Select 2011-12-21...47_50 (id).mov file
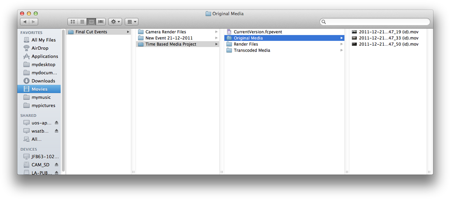Screen dimensions: 450x199 pyautogui.click(x=388, y=44)
